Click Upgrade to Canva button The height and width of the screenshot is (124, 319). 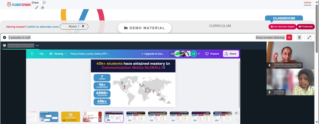click(x=153, y=54)
